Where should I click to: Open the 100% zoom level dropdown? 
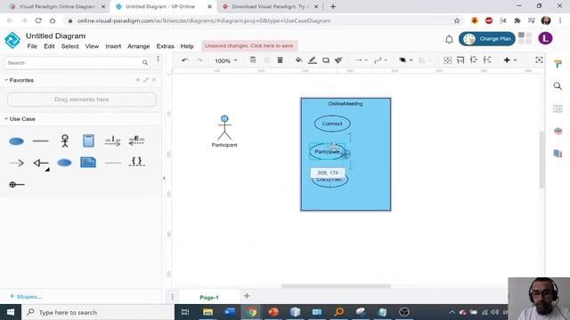(x=225, y=60)
